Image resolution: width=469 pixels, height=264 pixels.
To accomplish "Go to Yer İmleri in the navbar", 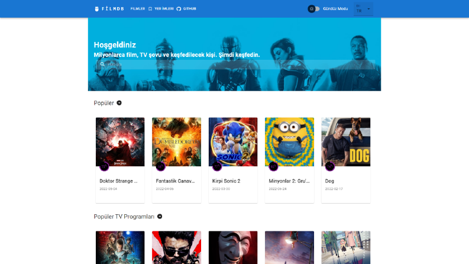I will pyautogui.click(x=164, y=9).
